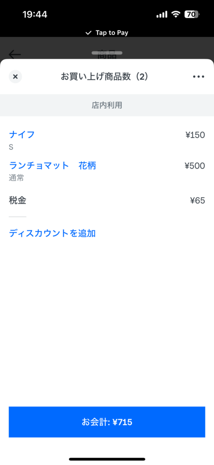Viewport: 214px width, 465px height.
Task: Tap the sheet drag handle bar
Action: pyautogui.click(x=107, y=53)
